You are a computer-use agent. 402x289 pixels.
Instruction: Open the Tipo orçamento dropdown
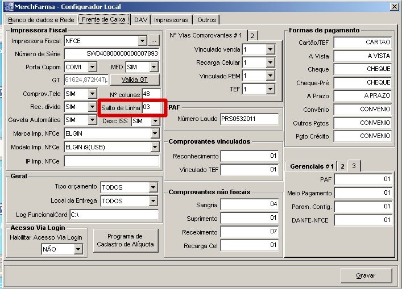153,187
